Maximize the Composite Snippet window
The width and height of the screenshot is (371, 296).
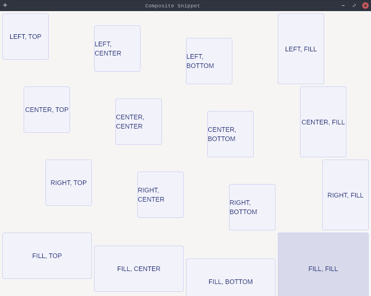(354, 6)
